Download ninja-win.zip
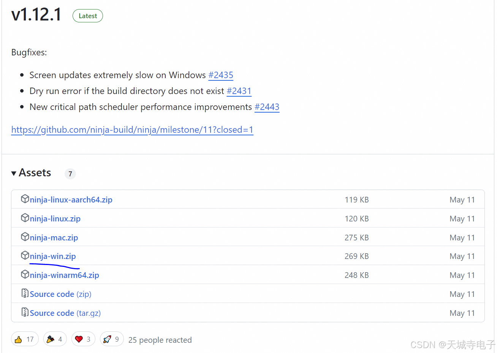 (53, 256)
